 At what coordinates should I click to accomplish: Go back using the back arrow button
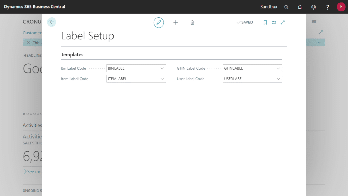[x=51, y=22]
